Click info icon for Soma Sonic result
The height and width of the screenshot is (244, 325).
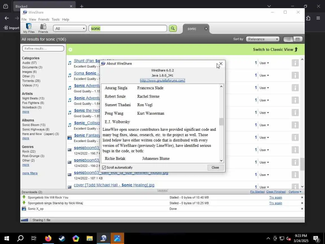pyautogui.click(x=295, y=75)
